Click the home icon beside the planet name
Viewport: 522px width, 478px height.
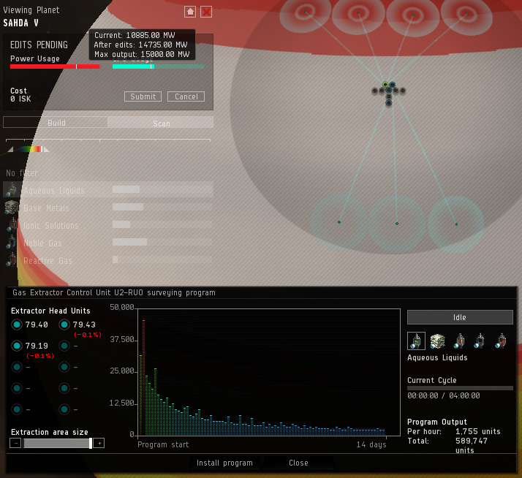click(190, 12)
